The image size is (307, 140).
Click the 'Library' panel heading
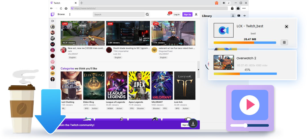tap(207, 16)
